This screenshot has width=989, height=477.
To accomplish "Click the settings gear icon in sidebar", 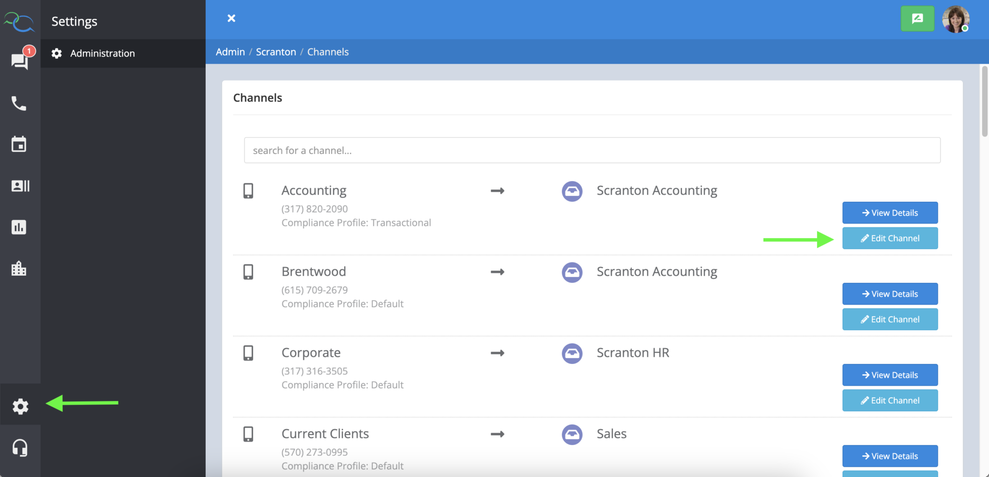I will (20, 407).
